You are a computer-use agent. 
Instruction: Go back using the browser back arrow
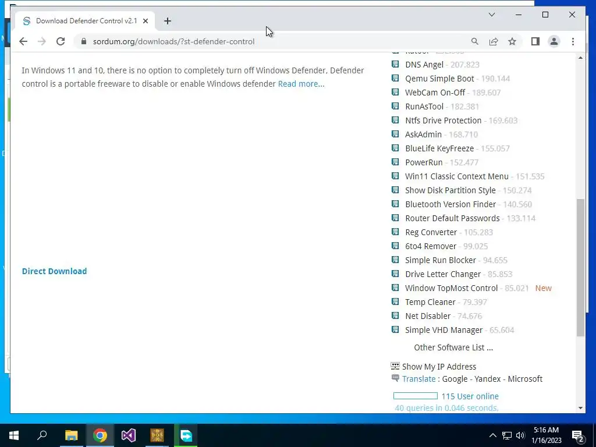click(23, 41)
